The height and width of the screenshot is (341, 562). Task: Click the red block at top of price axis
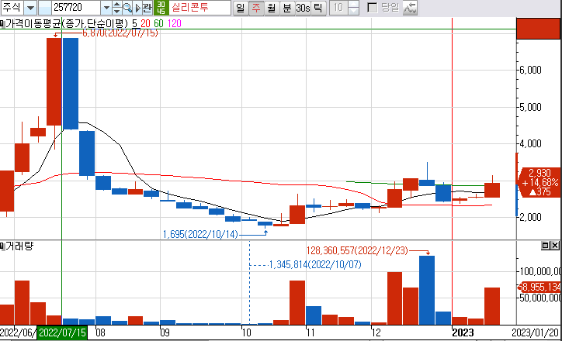(539, 28)
